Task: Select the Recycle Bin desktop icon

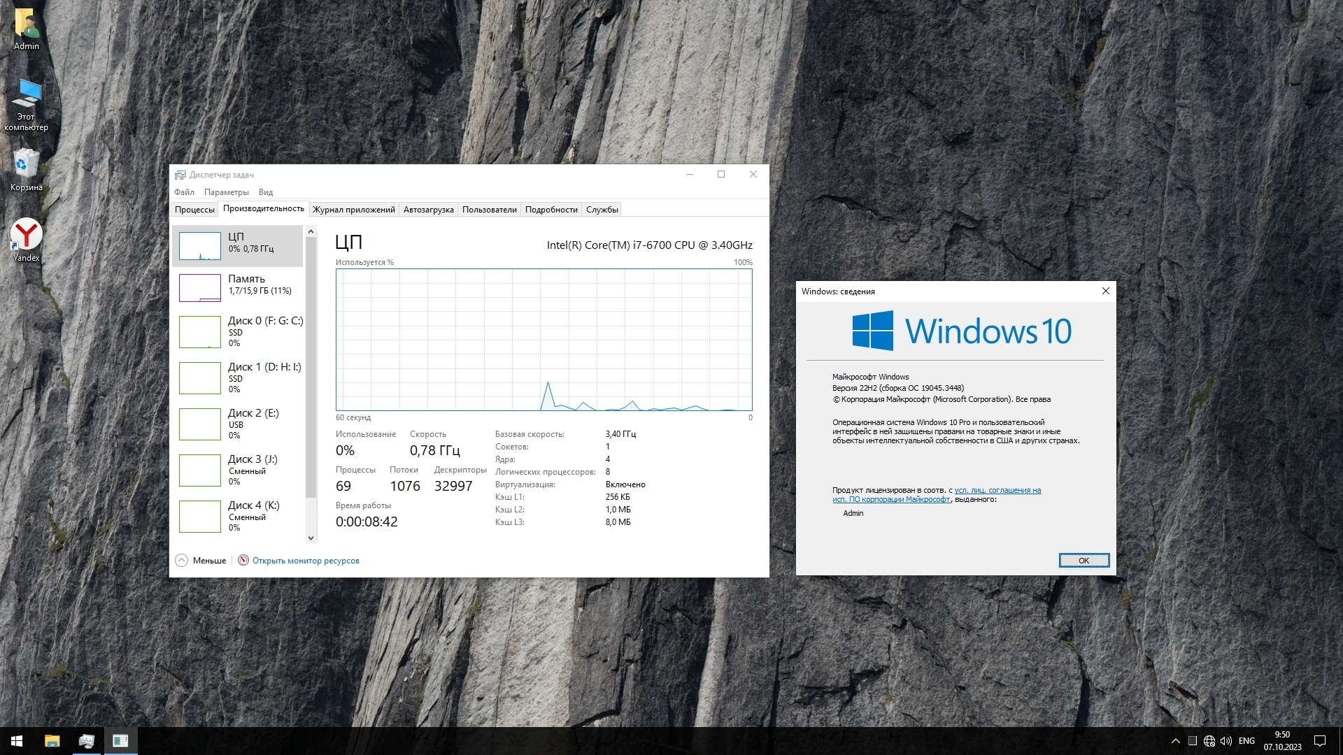Action: (x=26, y=166)
